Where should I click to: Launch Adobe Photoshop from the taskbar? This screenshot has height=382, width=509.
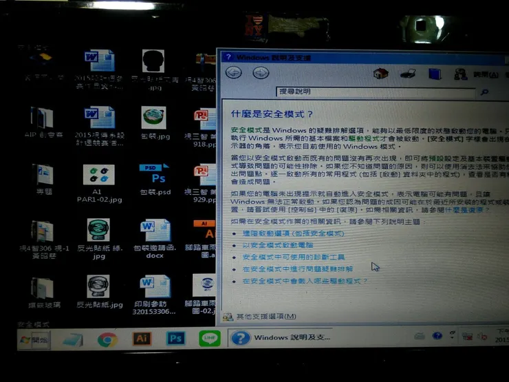175,339
